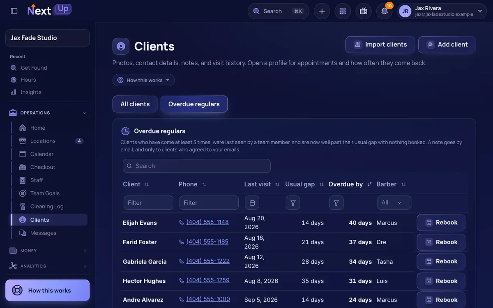Rebook Elijah Evans
Image resolution: width=493 pixels, height=308 pixels.
[x=441, y=223]
